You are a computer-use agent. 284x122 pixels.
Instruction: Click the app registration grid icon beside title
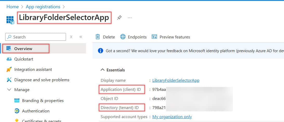(x=10, y=20)
